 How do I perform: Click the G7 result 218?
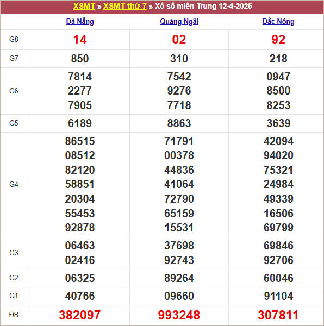coord(278,59)
